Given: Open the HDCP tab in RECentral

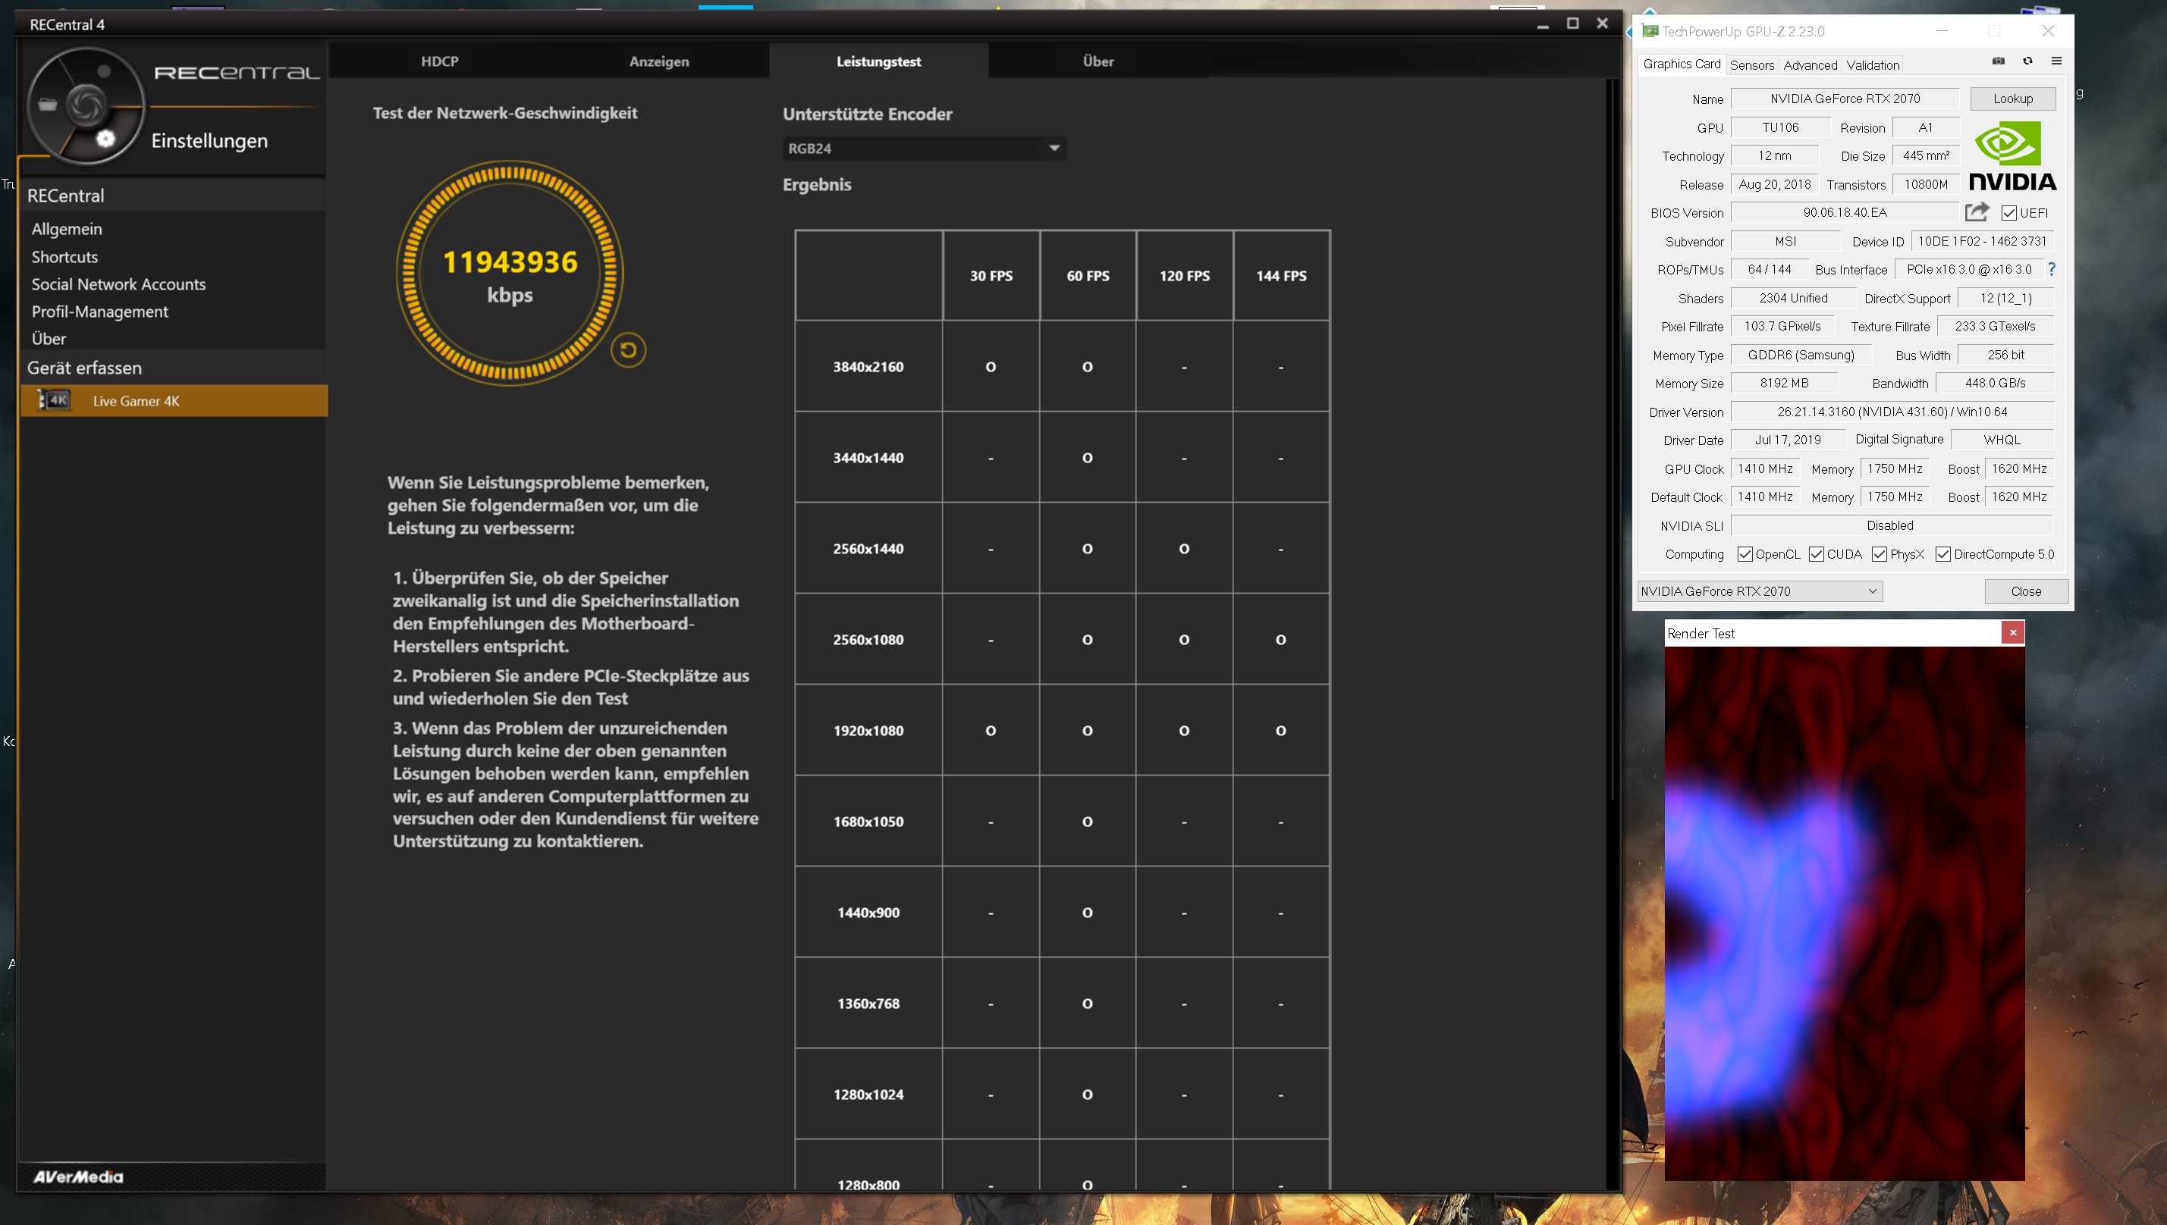Looking at the screenshot, I should [x=439, y=61].
